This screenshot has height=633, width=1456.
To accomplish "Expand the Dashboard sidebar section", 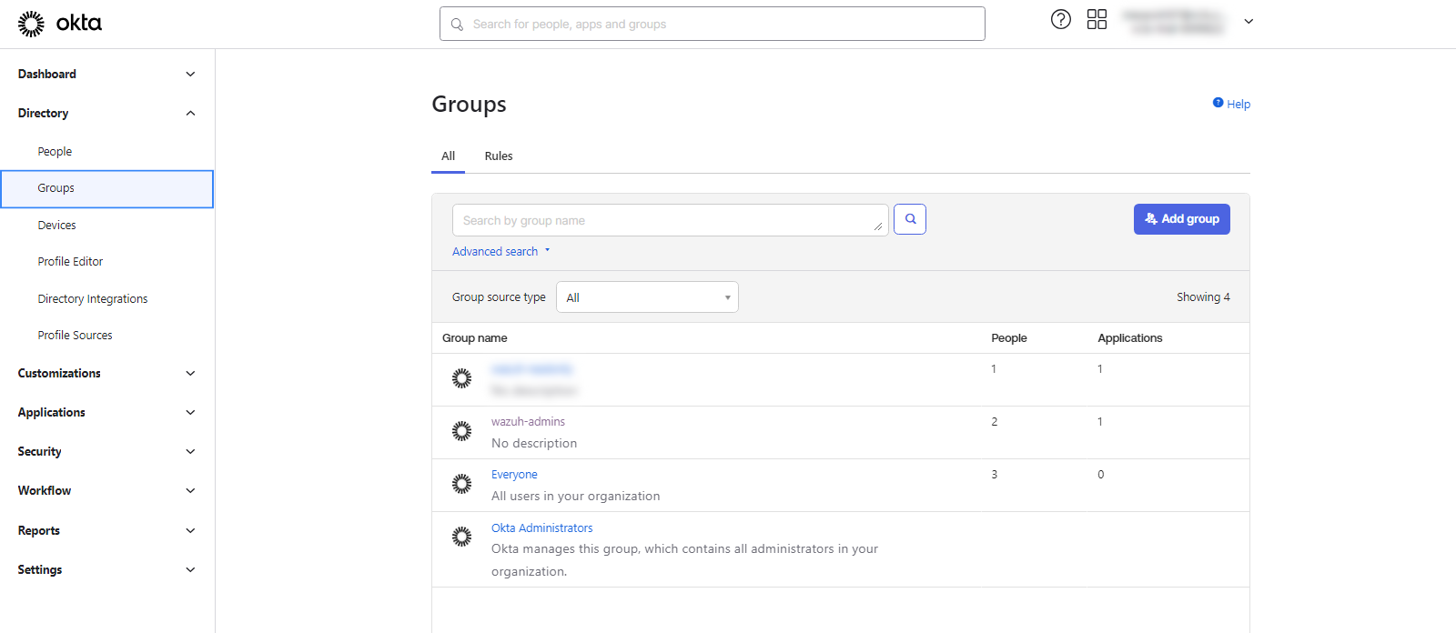I will [190, 74].
